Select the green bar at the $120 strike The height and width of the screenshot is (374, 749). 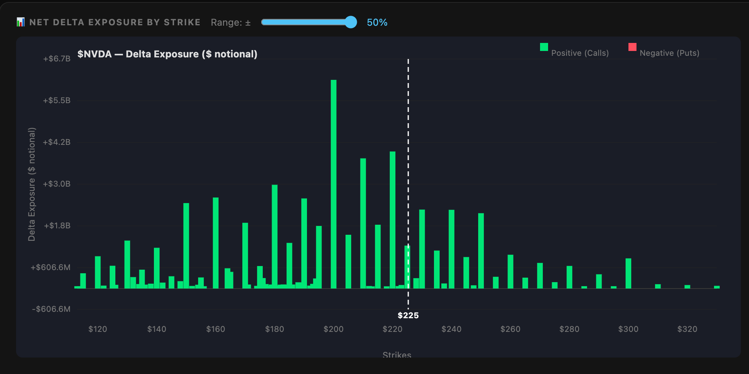[98, 272]
